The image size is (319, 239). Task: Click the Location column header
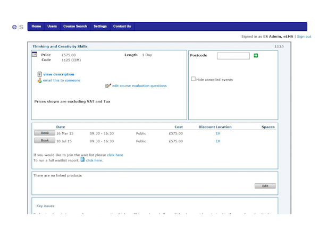[223, 127]
